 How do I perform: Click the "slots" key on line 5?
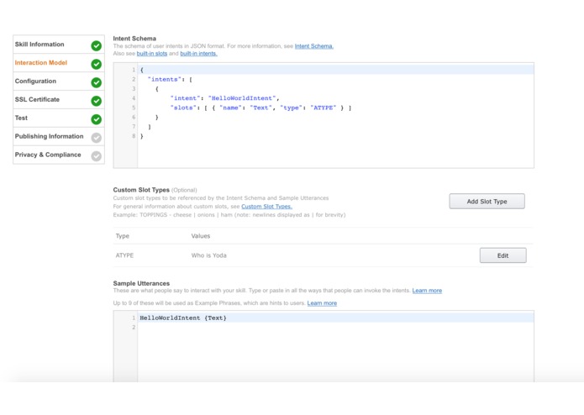point(182,108)
